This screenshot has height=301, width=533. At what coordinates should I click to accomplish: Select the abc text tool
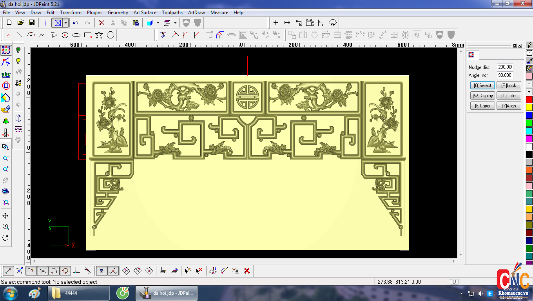(6, 74)
